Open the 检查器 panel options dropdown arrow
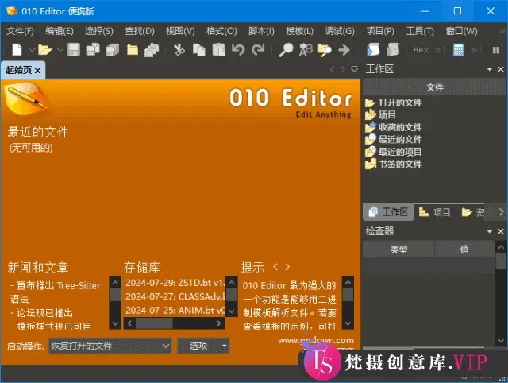This screenshot has width=508, height=383. (x=489, y=231)
